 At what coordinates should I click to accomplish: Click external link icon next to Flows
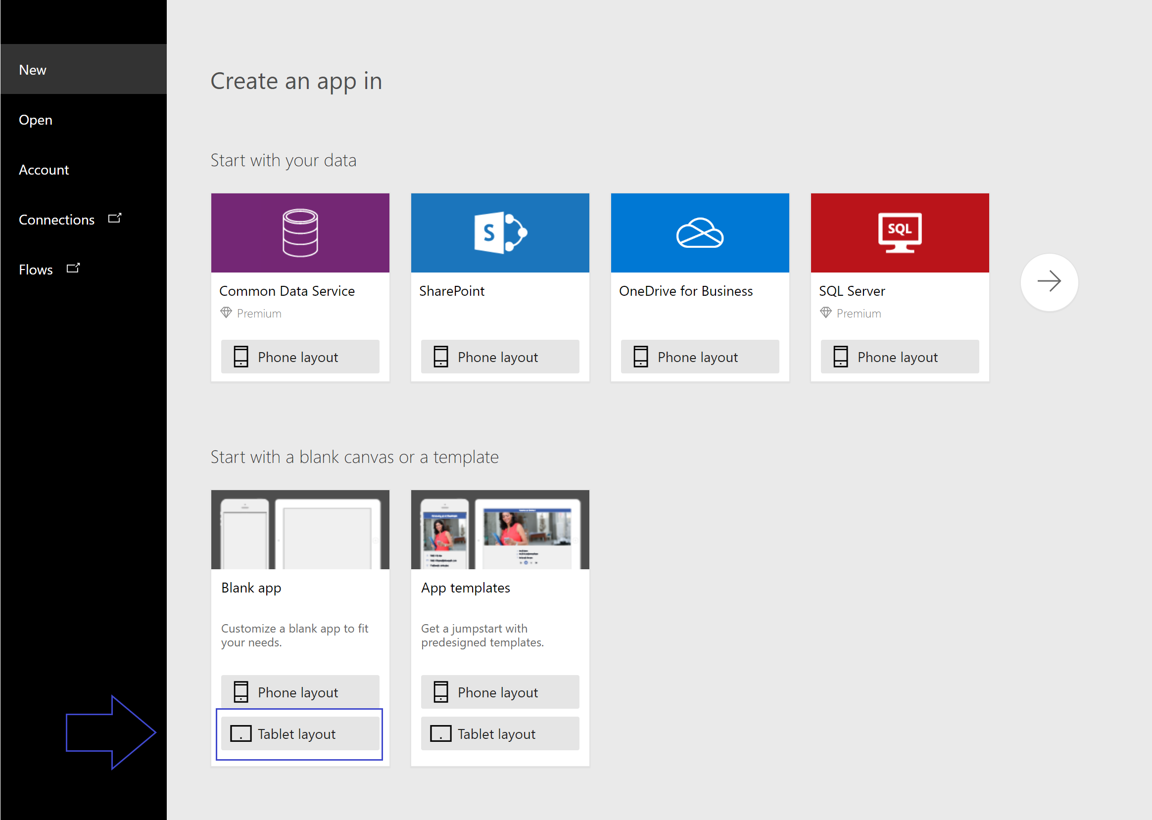click(73, 268)
